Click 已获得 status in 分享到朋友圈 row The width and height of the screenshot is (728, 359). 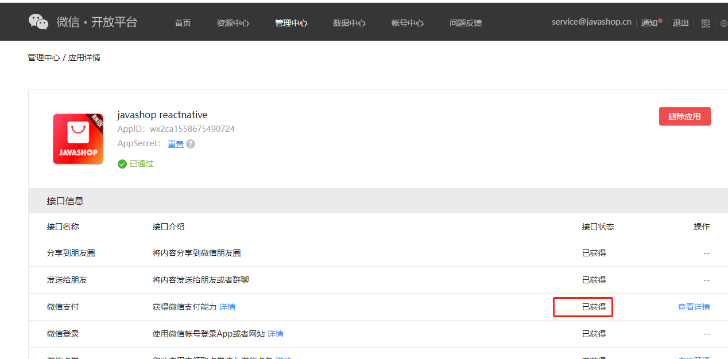click(594, 253)
